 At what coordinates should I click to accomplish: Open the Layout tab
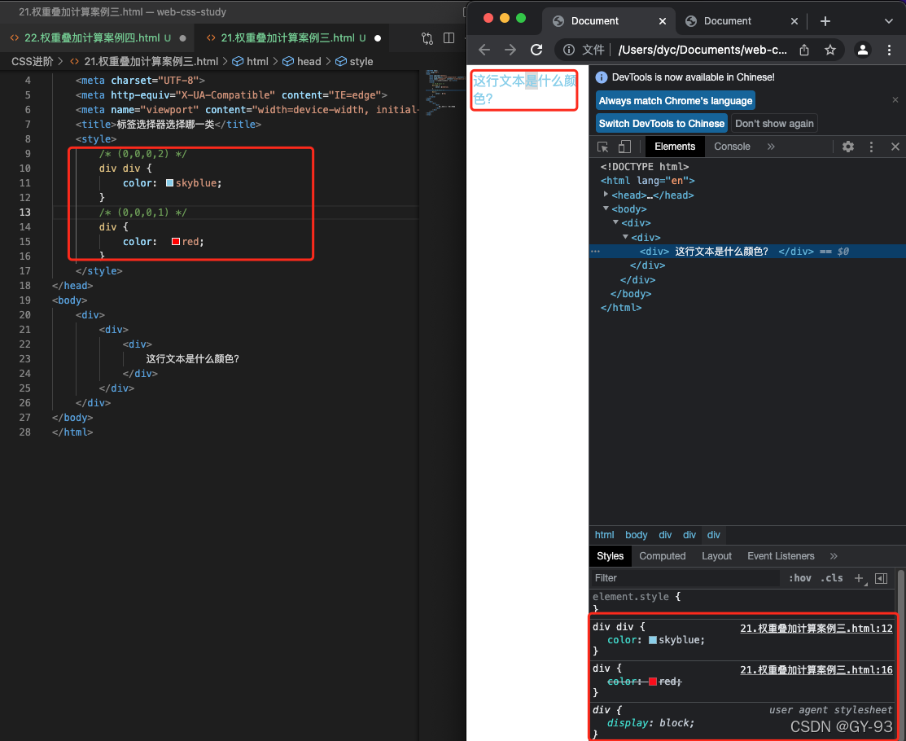(716, 556)
